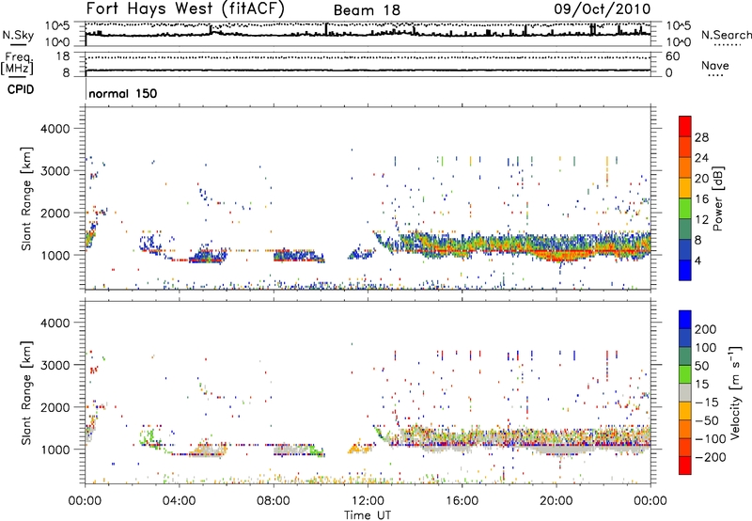This screenshot has height=521, width=752.
Task: Click the '50' tick on the velocity colorbar
Action: pos(701,366)
